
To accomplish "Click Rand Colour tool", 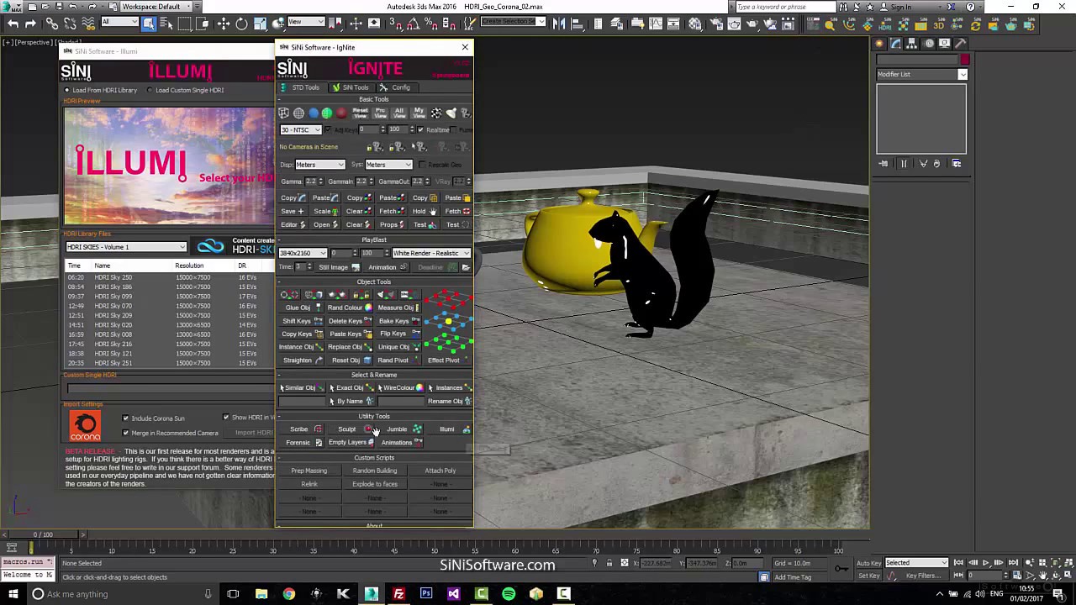I will pyautogui.click(x=350, y=308).
